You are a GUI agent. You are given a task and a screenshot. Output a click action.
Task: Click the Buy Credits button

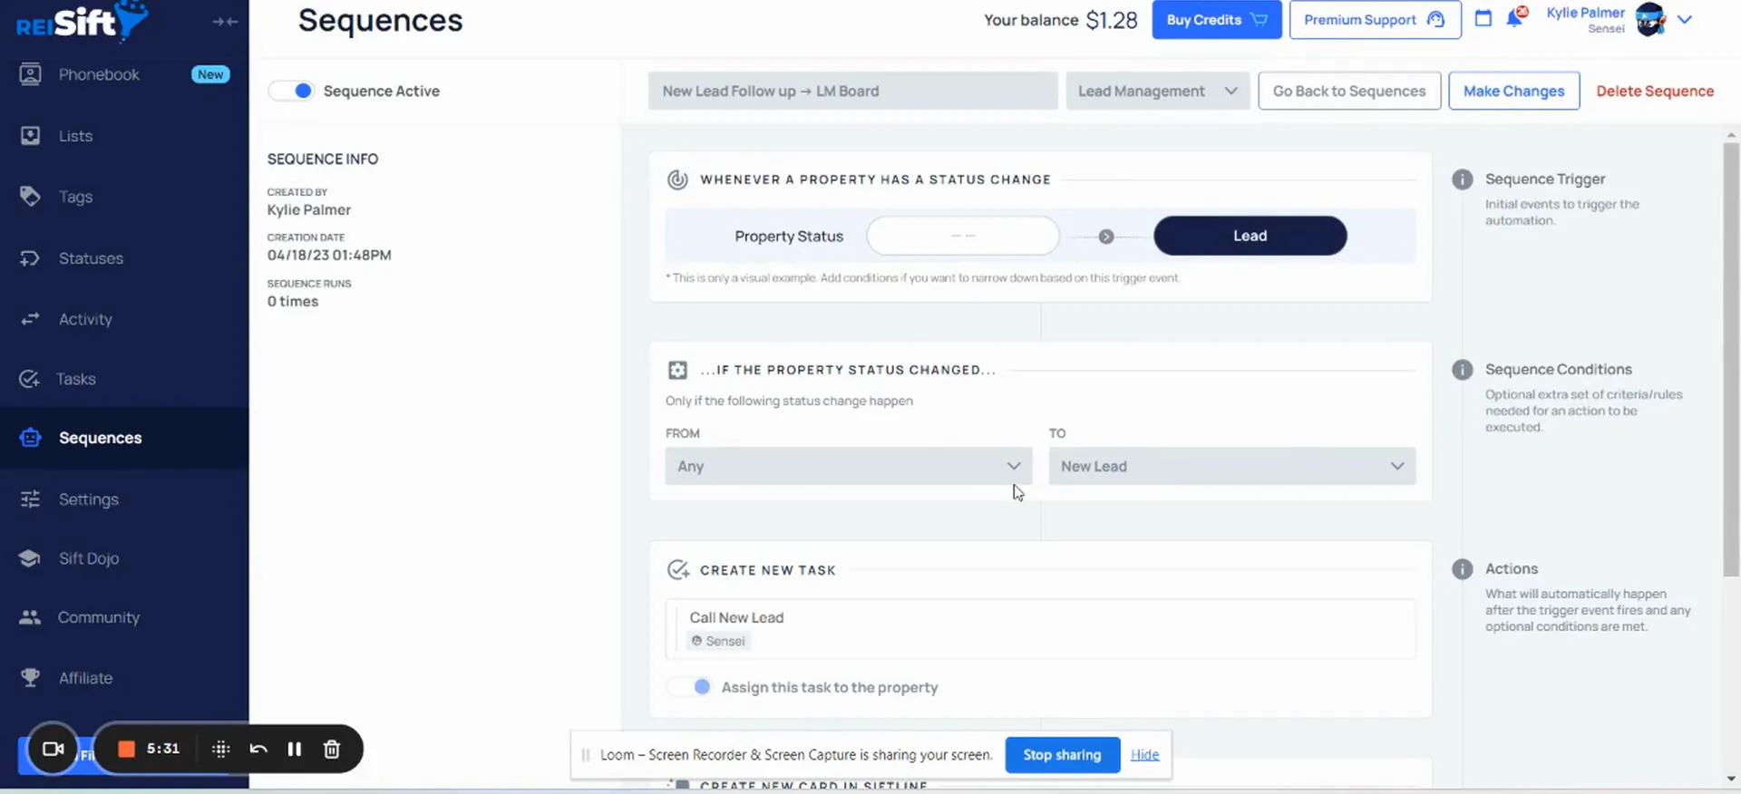pos(1217,20)
